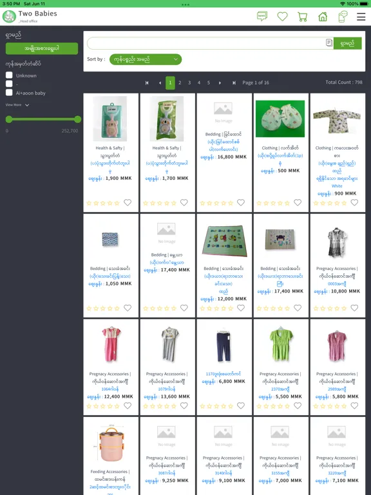The width and height of the screenshot is (371, 495).
Task: Favorite the 12,400 MMK pink dress
Action: tap(128, 405)
